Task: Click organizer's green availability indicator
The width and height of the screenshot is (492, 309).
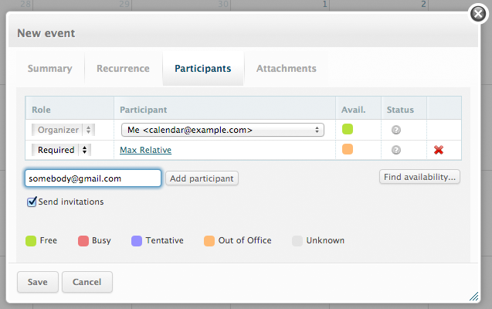Action: [x=348, y=129]
